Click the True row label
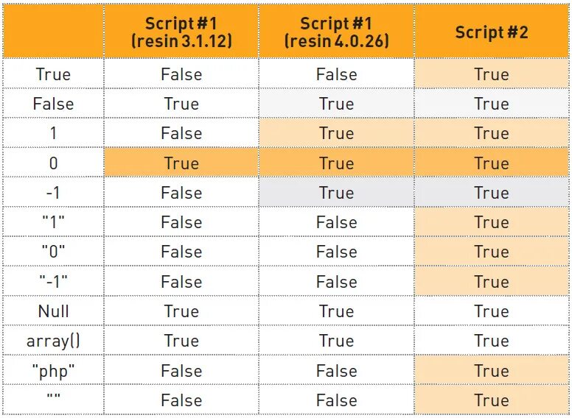 point(53,74)
